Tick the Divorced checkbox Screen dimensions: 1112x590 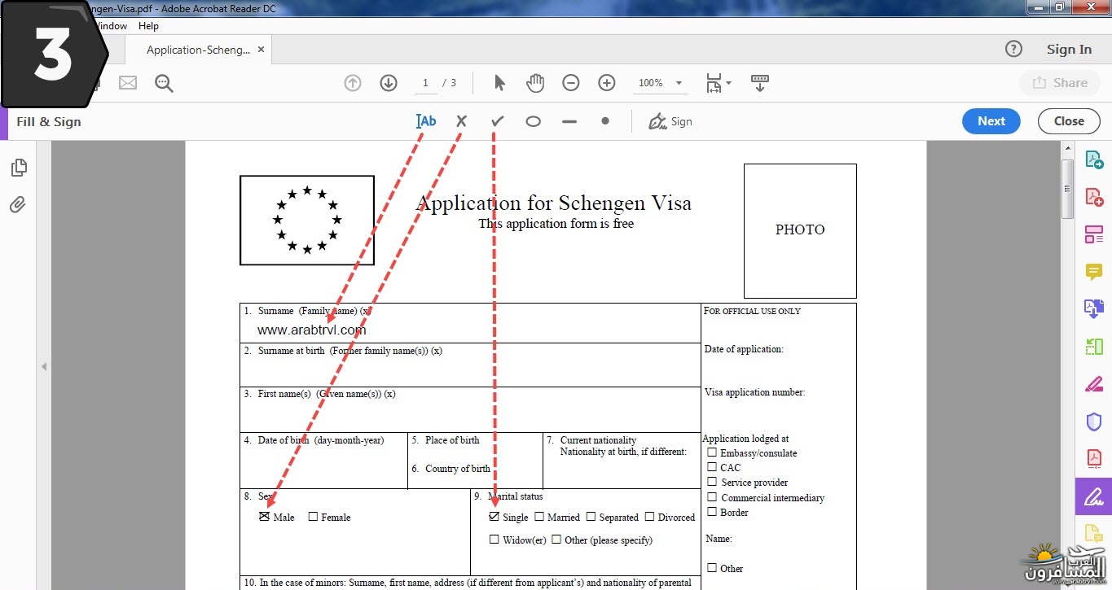(x=649, y=516)
